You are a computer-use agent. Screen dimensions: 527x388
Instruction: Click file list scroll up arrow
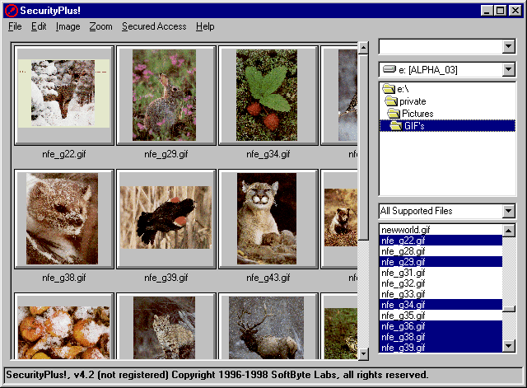click(509, 231)
